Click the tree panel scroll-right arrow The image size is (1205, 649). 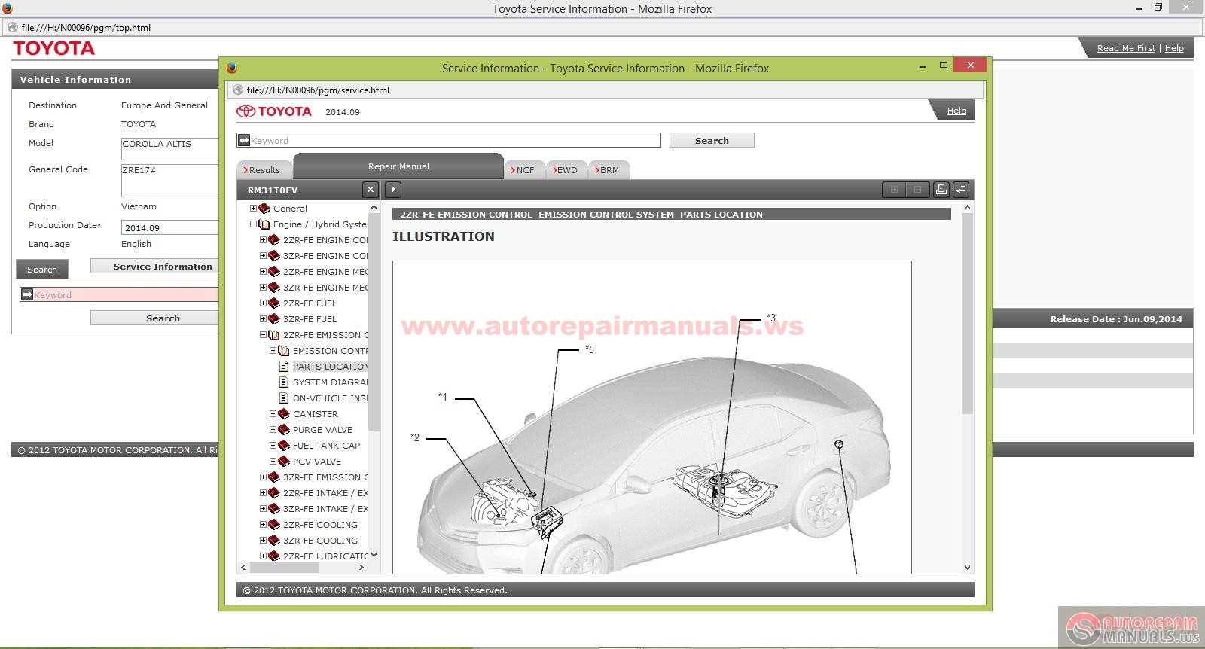click(x=361, y=567)
